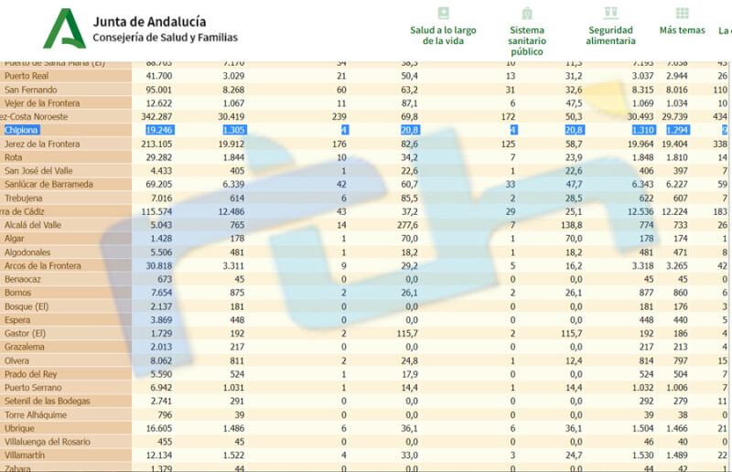This screenshot has width=732, height=472.
Task: Click Ubrique population value 16.605
Action: point(158,429)
